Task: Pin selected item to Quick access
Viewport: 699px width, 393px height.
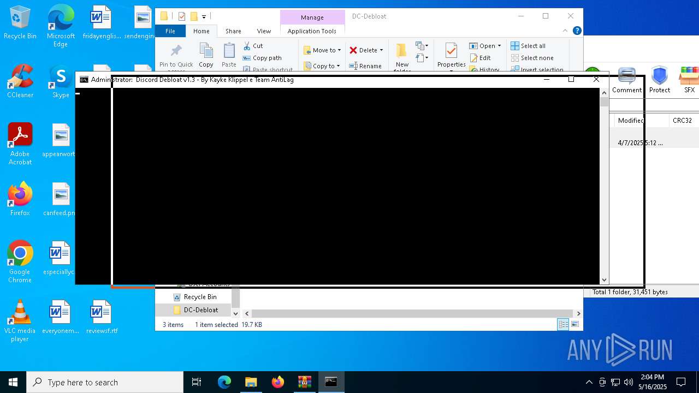Action: tap(176, 57)
